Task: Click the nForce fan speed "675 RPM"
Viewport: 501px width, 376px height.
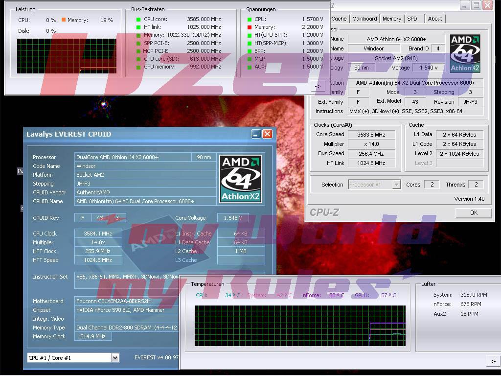Action: coord(471,305)
